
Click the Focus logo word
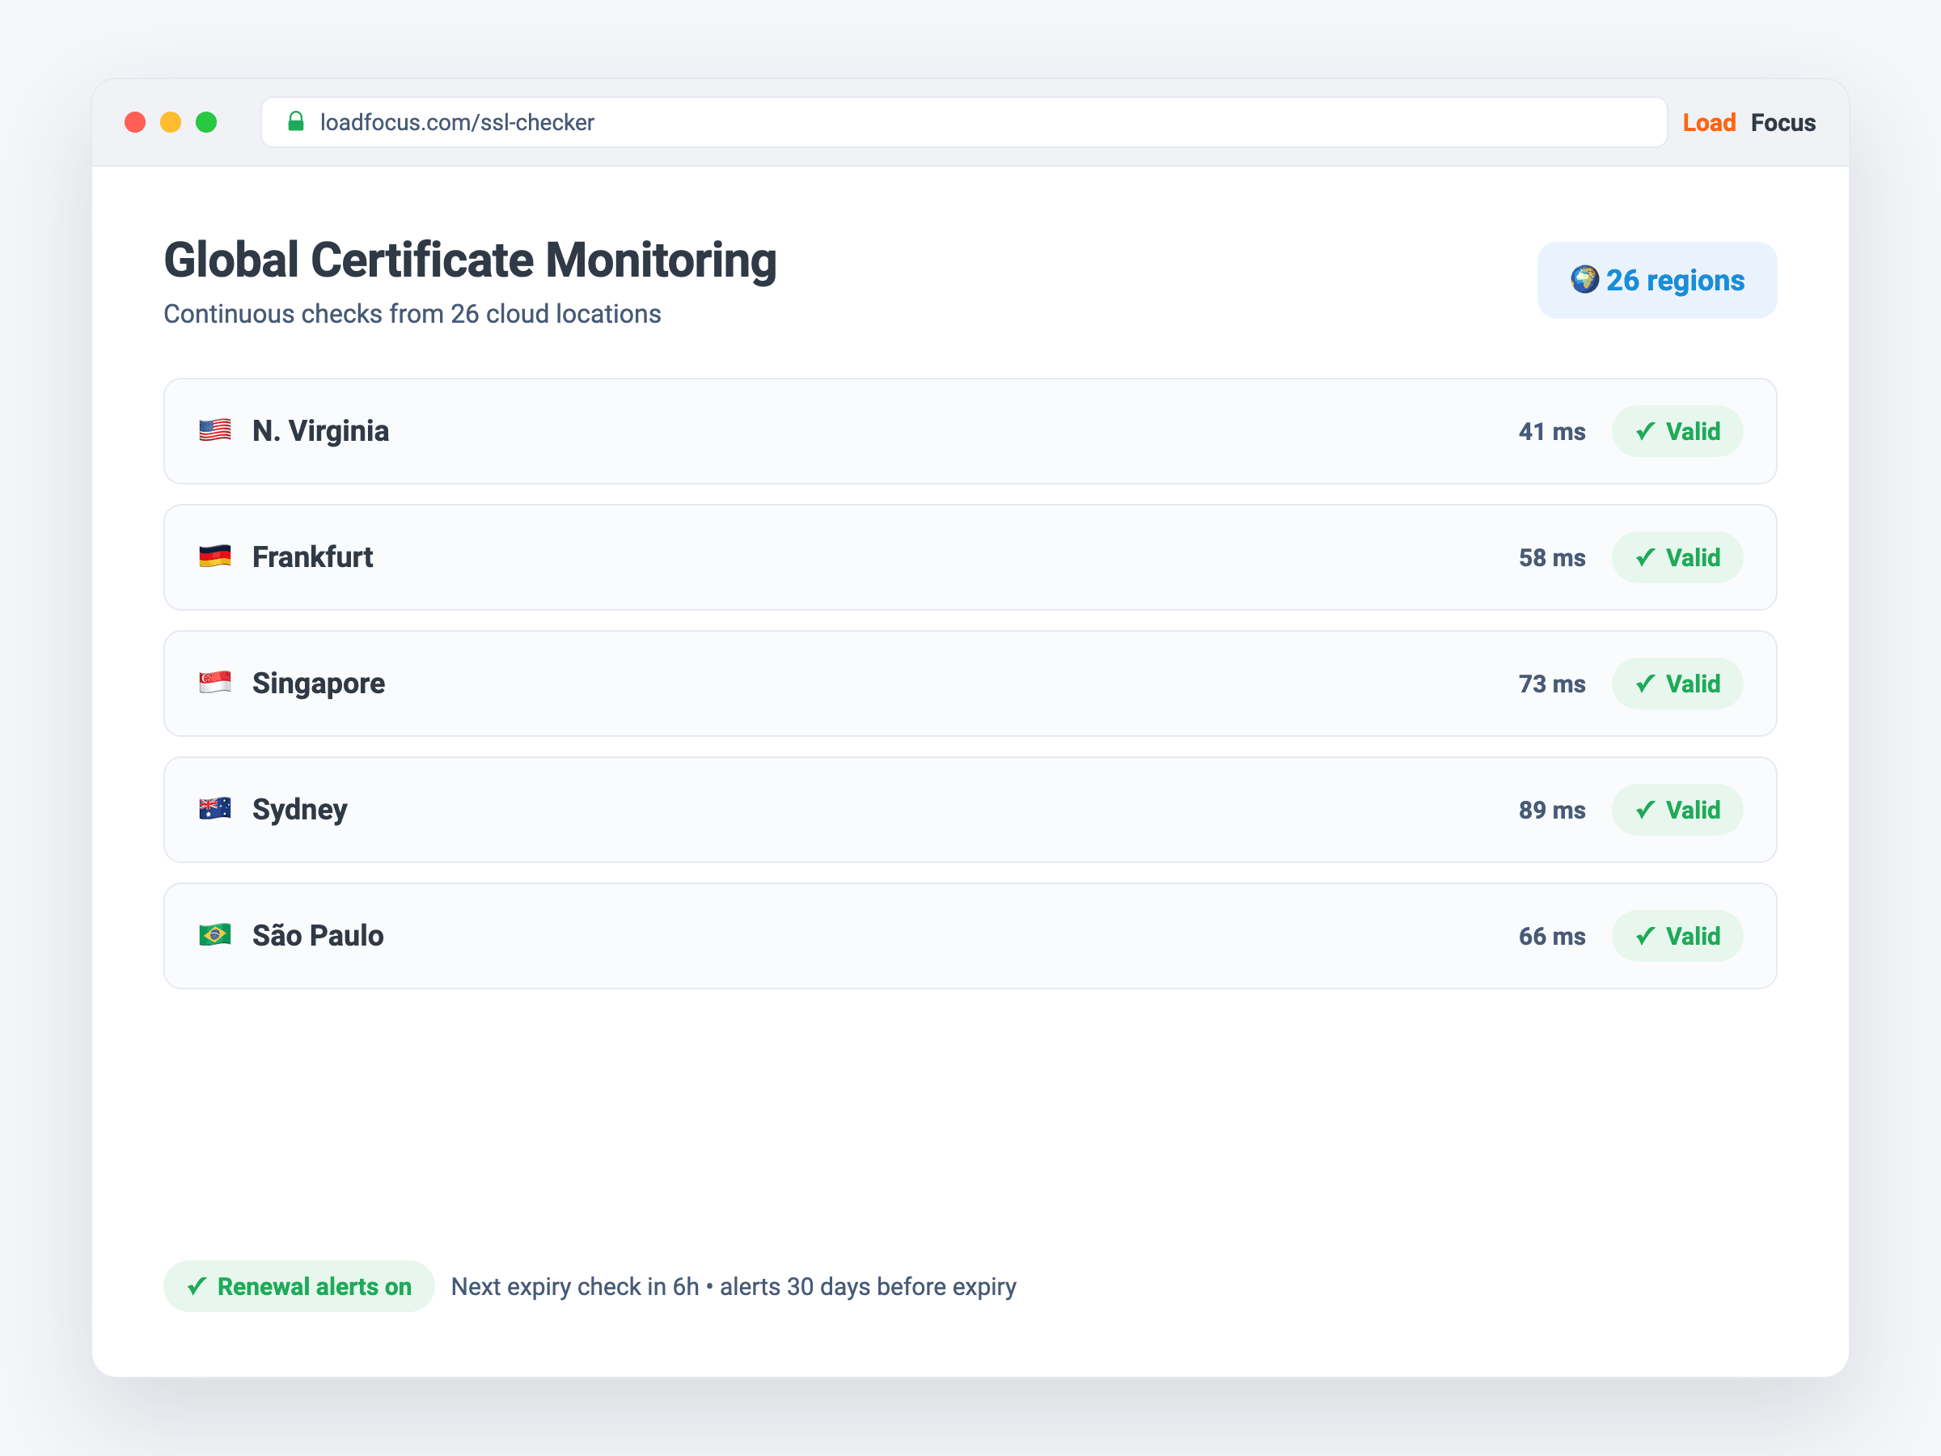pyautogui.click(x=1783, y=122)
